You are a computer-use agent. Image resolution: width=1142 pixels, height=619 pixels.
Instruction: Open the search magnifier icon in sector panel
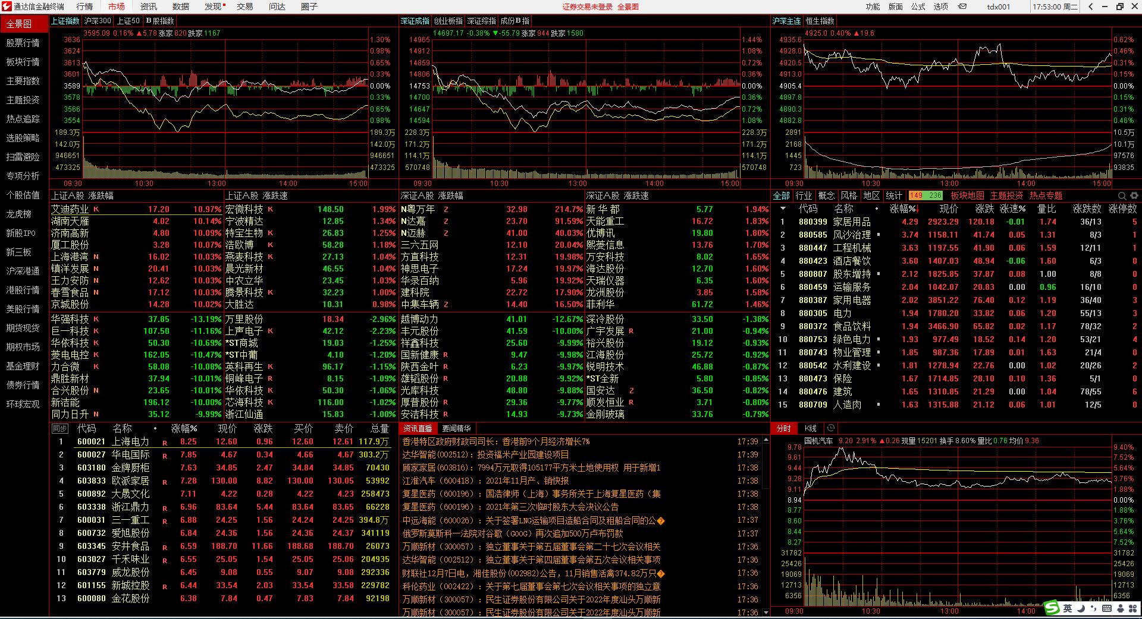coord(1122,195)
